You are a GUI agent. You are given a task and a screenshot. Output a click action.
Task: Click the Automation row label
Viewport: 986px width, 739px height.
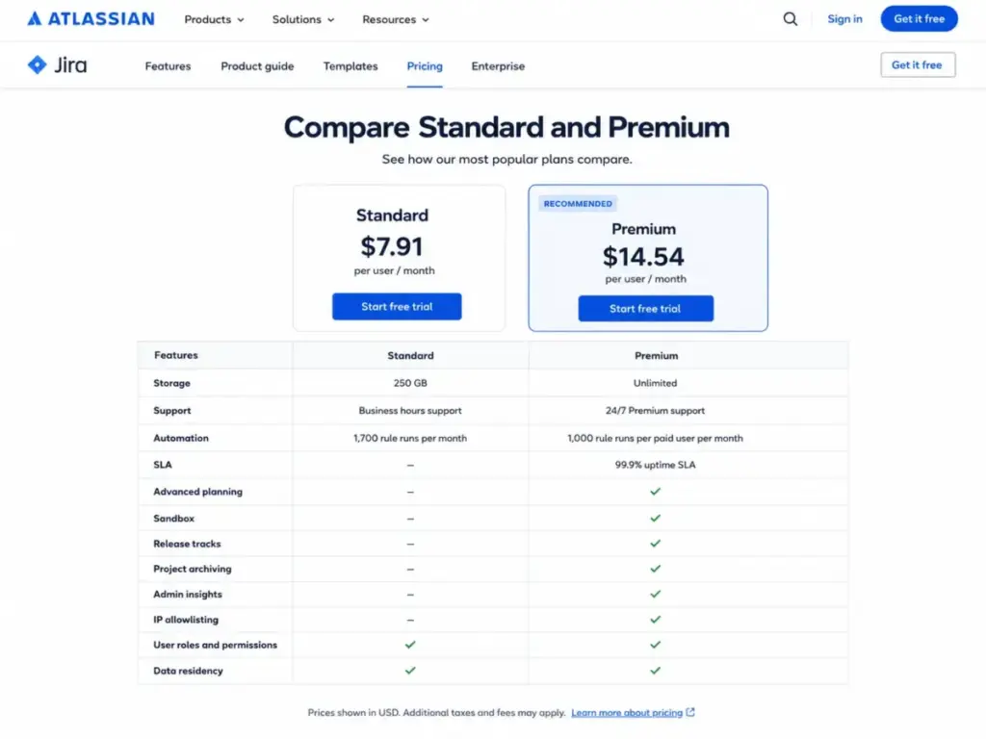(x=180, y=438)
